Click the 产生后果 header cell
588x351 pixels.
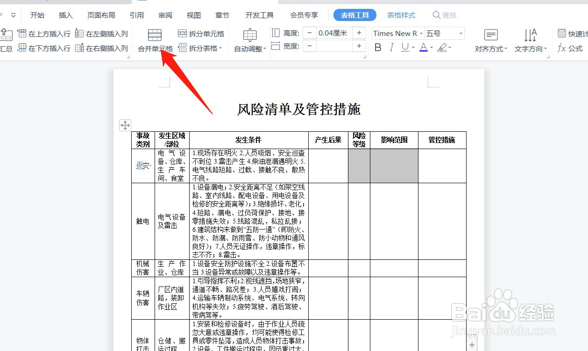[x=328, y=140]
